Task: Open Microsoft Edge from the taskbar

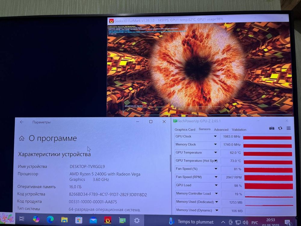Action: coord(50,219)
